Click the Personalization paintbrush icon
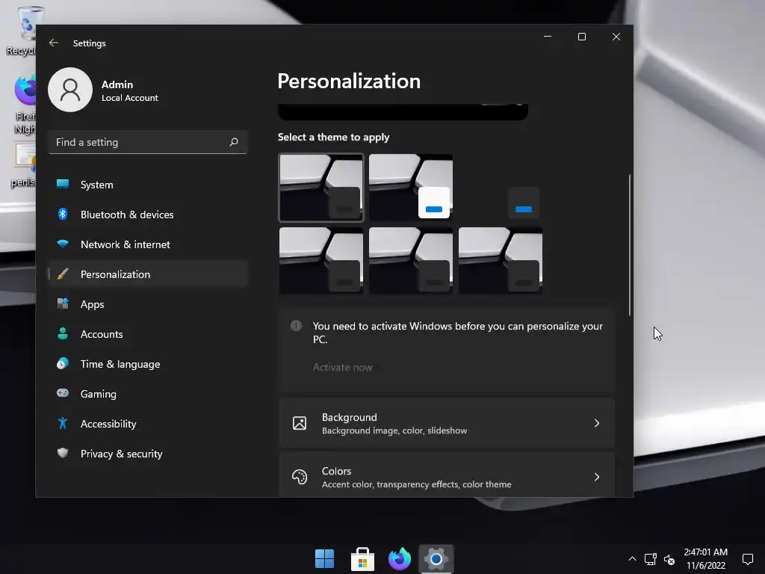This screenshot has height=574, width=765. [x=63, y=274]
